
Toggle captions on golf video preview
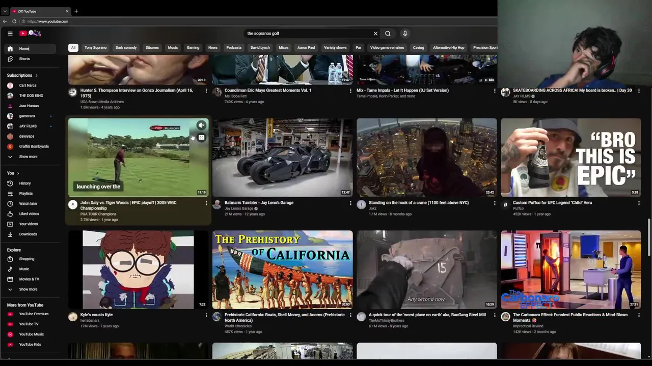(x=202, y=138)
